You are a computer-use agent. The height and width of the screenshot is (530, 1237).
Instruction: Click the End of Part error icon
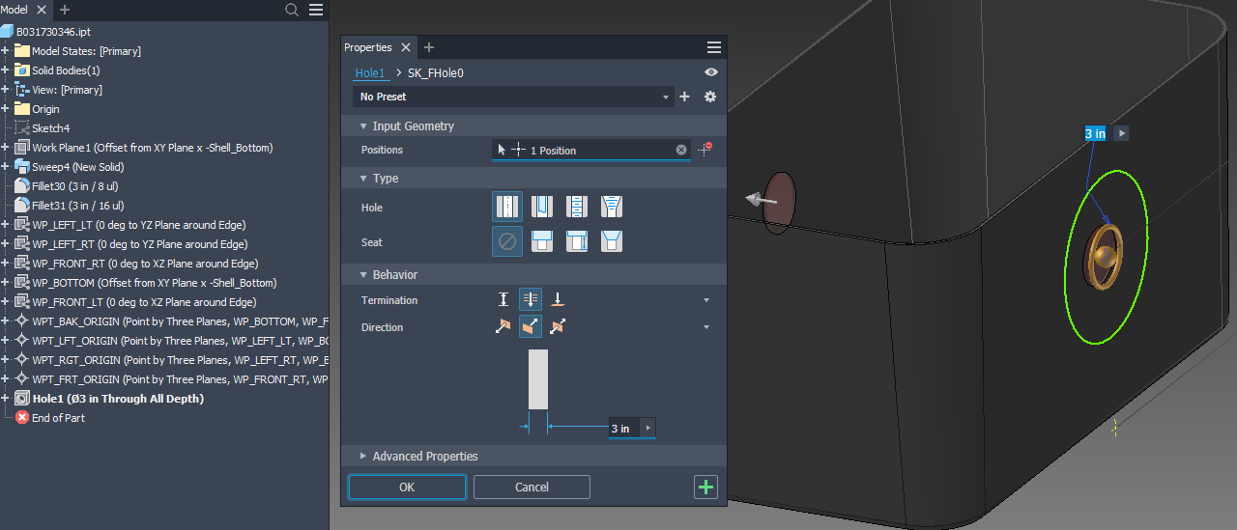[22, 417]
